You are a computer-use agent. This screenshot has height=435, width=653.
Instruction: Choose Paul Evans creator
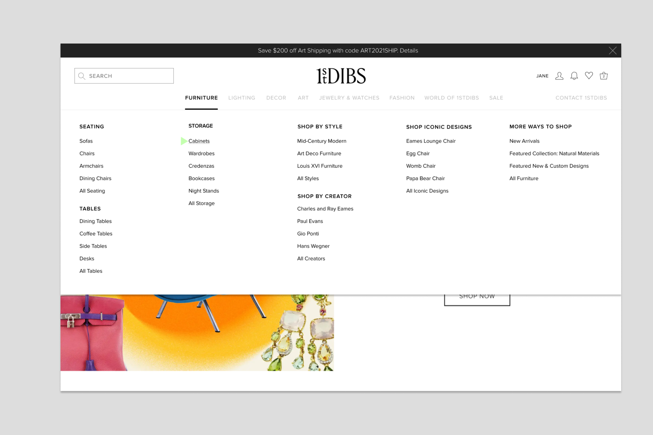click(310, 221)
